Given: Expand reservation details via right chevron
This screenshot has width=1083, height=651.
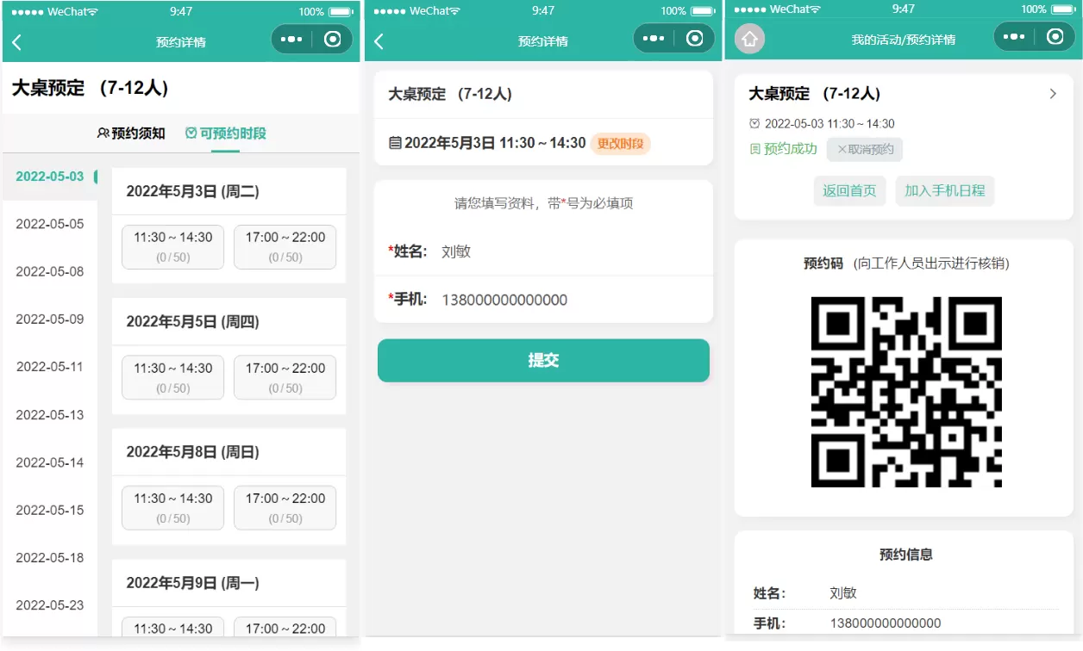Looking at the screenshot, I should pyautogui.click(x=1053, y=94).
